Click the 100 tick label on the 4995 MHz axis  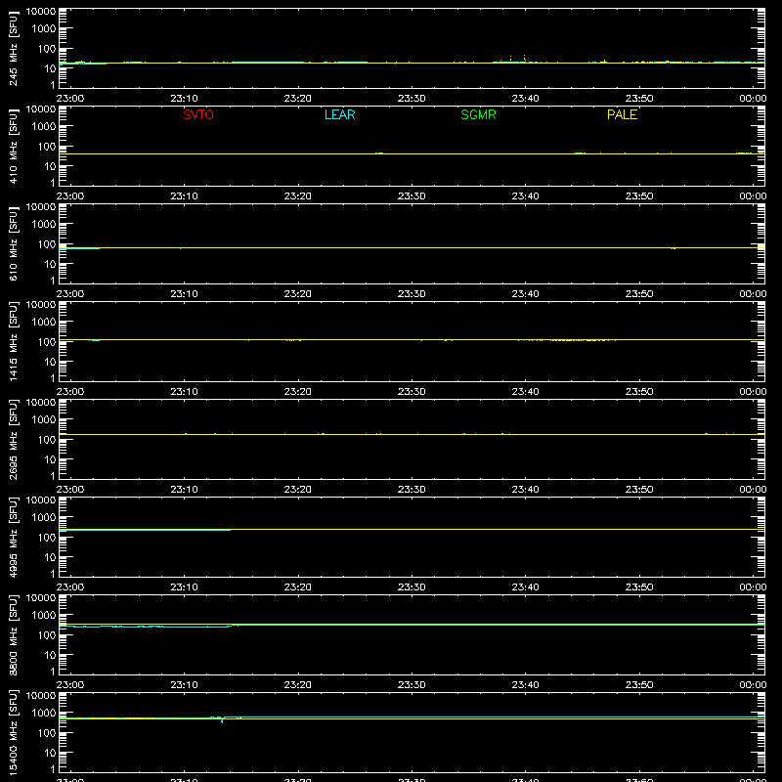coord(47,538)
